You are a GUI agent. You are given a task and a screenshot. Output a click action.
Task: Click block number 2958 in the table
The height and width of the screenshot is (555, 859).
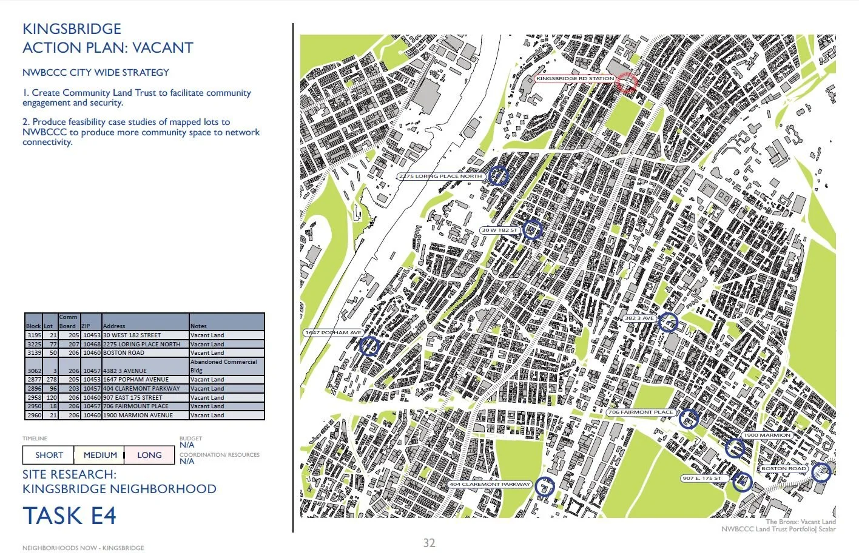(34, 397)
